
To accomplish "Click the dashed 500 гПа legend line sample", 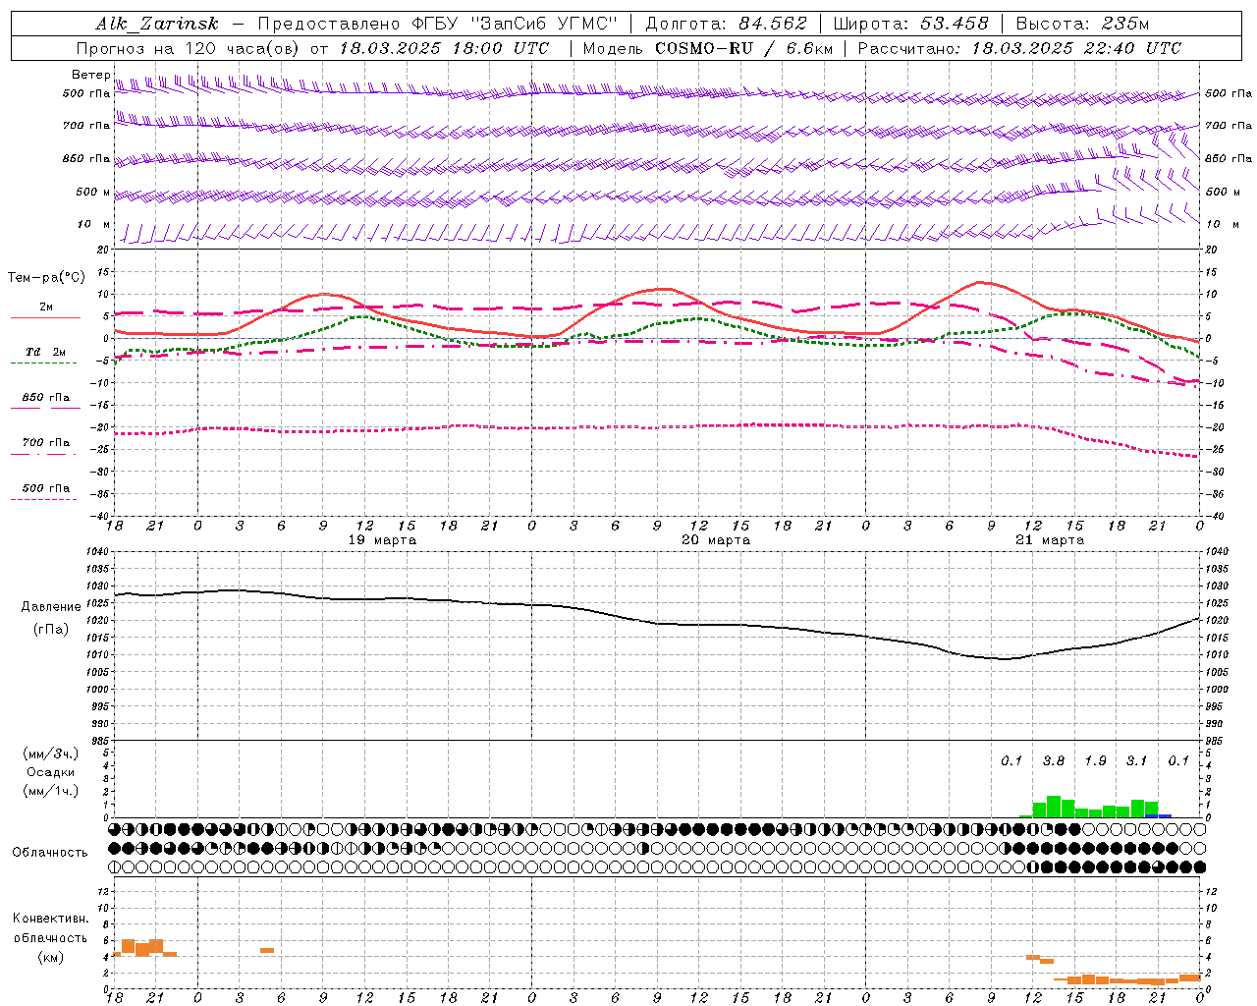I will (x=43, y=500).
